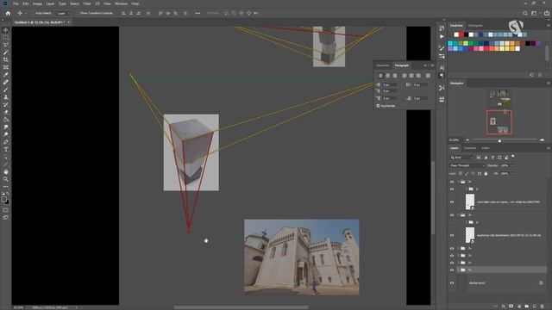This screenshot has width=552, height=310.
Task: Open the Fill value dropdown
Action: [511, 174]
